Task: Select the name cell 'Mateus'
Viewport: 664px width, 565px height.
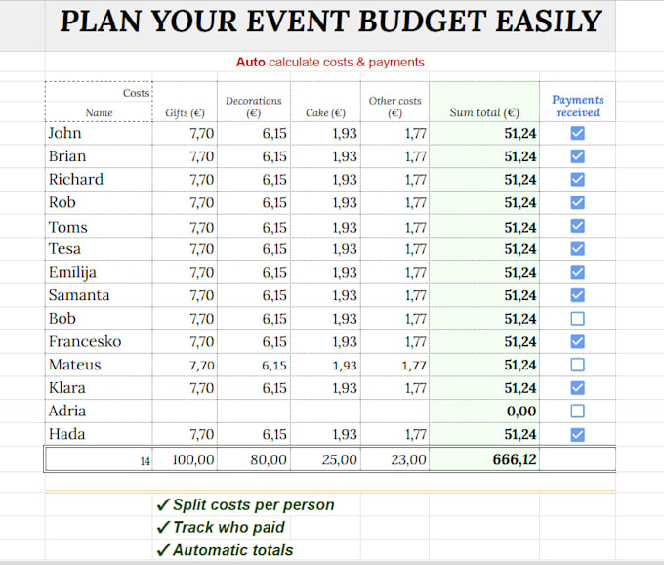Action: [x=99, y=365]
